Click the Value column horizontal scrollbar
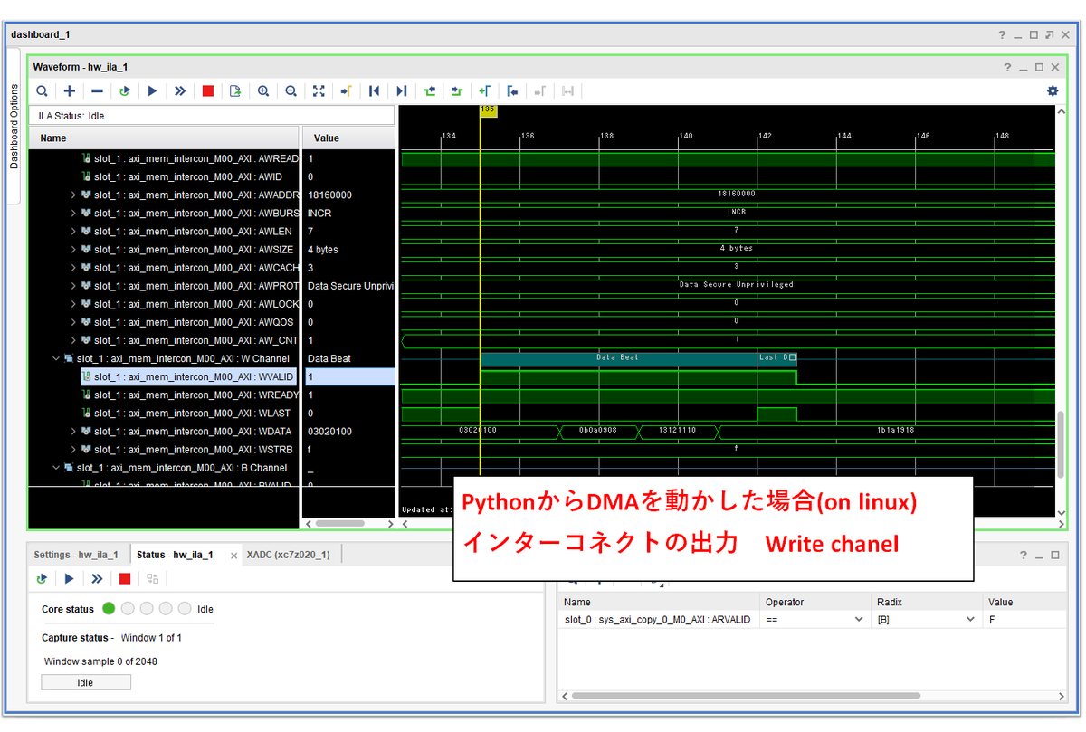Screen dimensions: 1086x732 (339, 523)
